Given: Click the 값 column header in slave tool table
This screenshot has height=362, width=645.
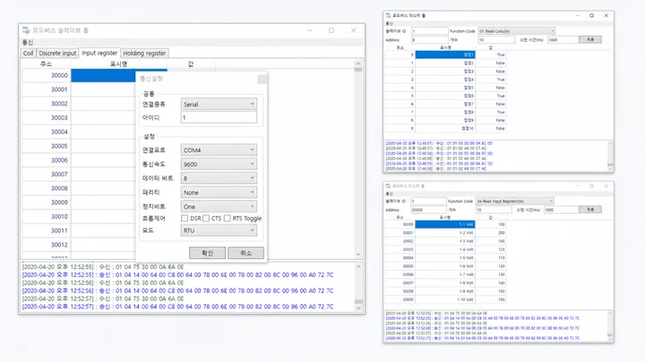Looking at the screenshot, I should pos(191,64).
